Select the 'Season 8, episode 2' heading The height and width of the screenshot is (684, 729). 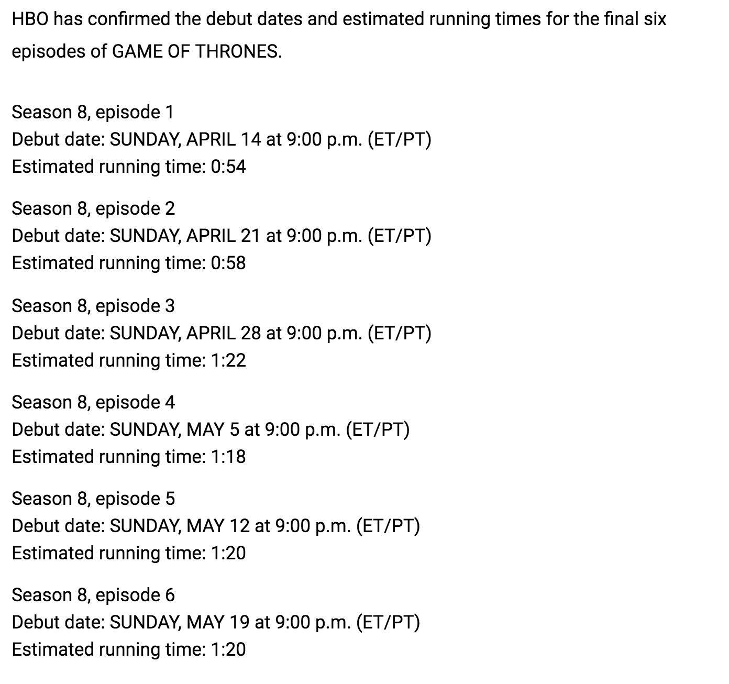coord(93,208)
